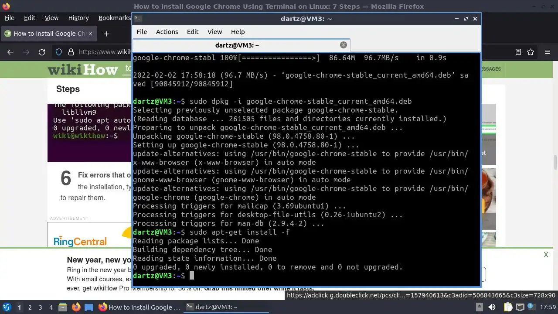Switch to dartz@VM3 terminal in taskbar
This screenshot has width=558, height=314.
point(226,307)
